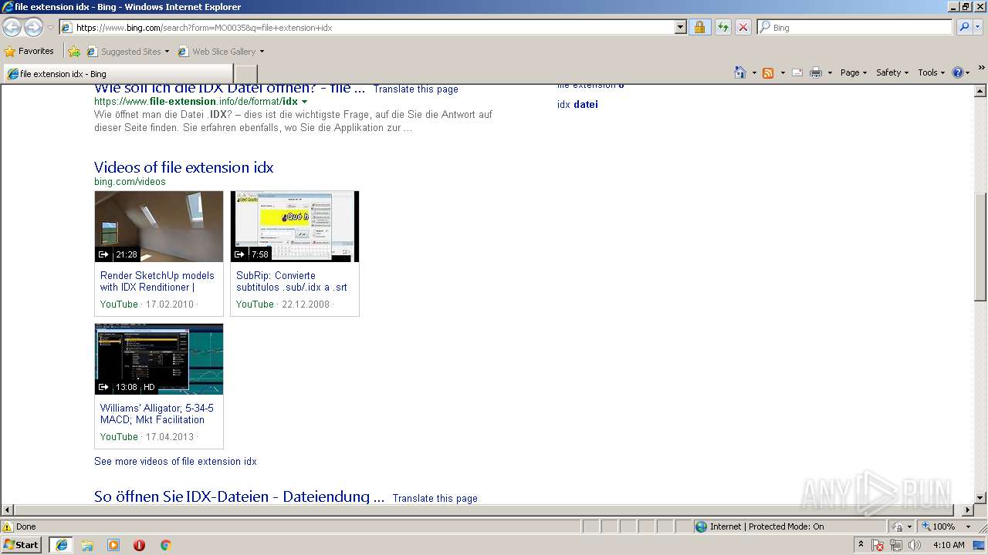Open the Page menu
The image size is (988, 555).
853,72
